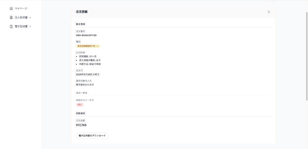308x149 pixels.
Task: Expand the 電子証明書 chevron in the sidebar
Action: tap(30, 26)
